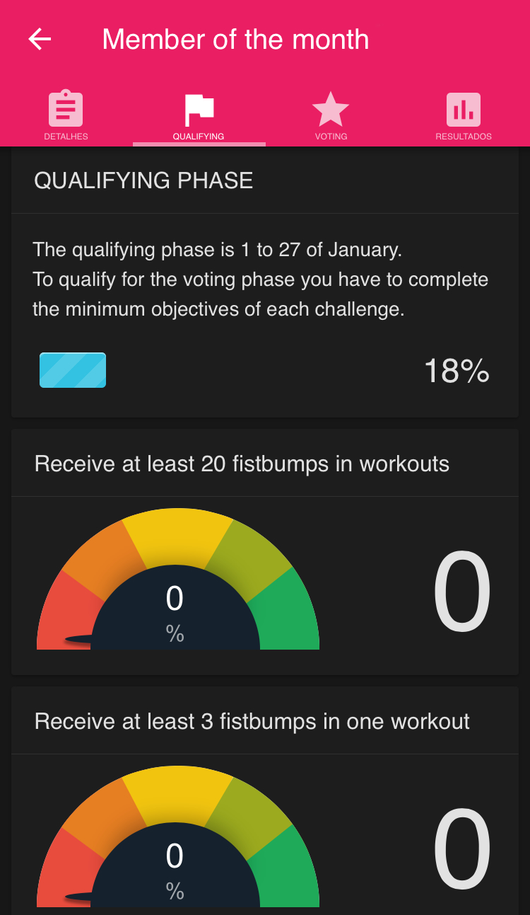The image size is (530, 915).
Task: Tap the Voting star icon
Action: point(331,109)
